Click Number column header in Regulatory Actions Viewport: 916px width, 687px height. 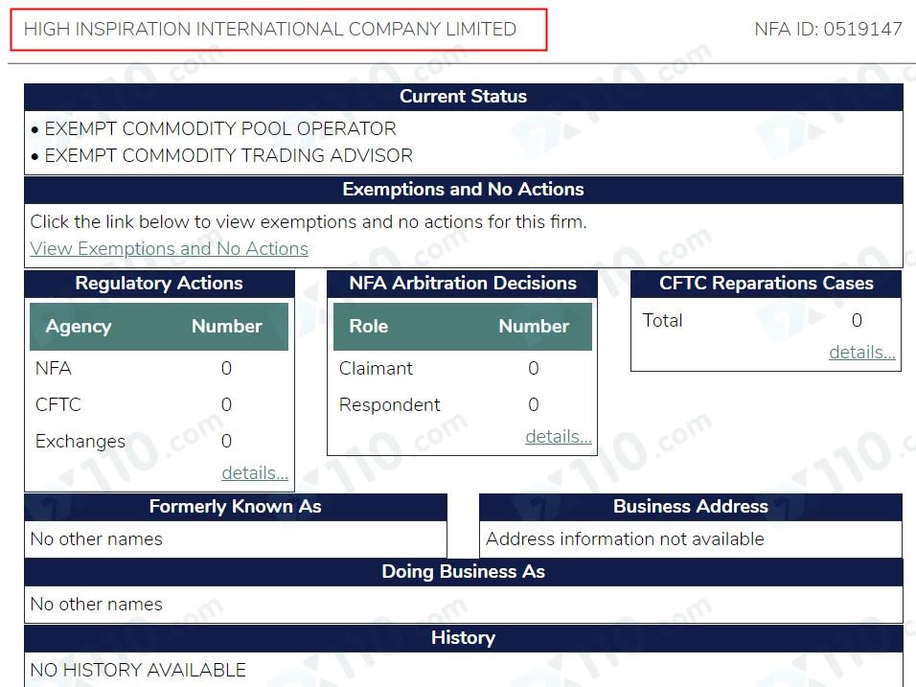227,326
